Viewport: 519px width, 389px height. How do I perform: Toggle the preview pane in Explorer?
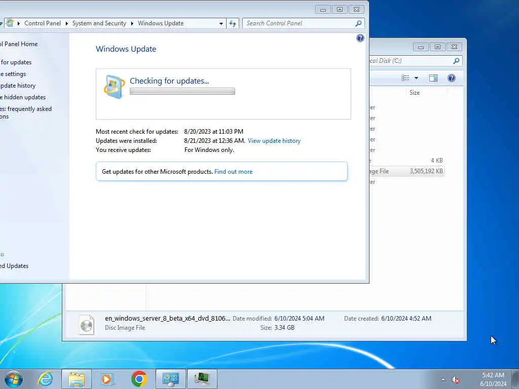click(433, 78)
